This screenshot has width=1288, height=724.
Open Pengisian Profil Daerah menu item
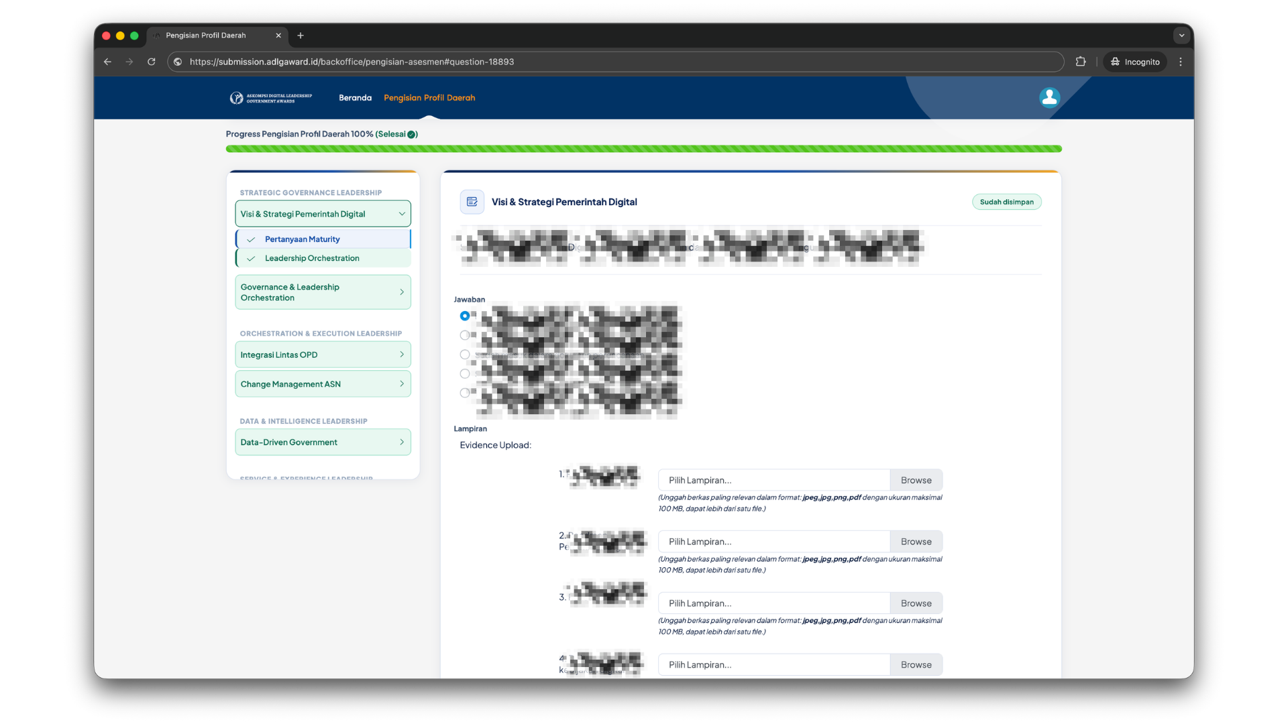point(429,98)
